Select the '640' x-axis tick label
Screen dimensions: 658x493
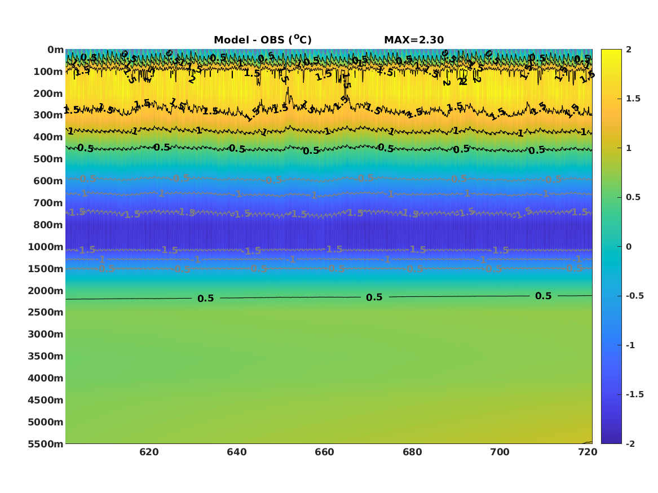pos(237,452)
